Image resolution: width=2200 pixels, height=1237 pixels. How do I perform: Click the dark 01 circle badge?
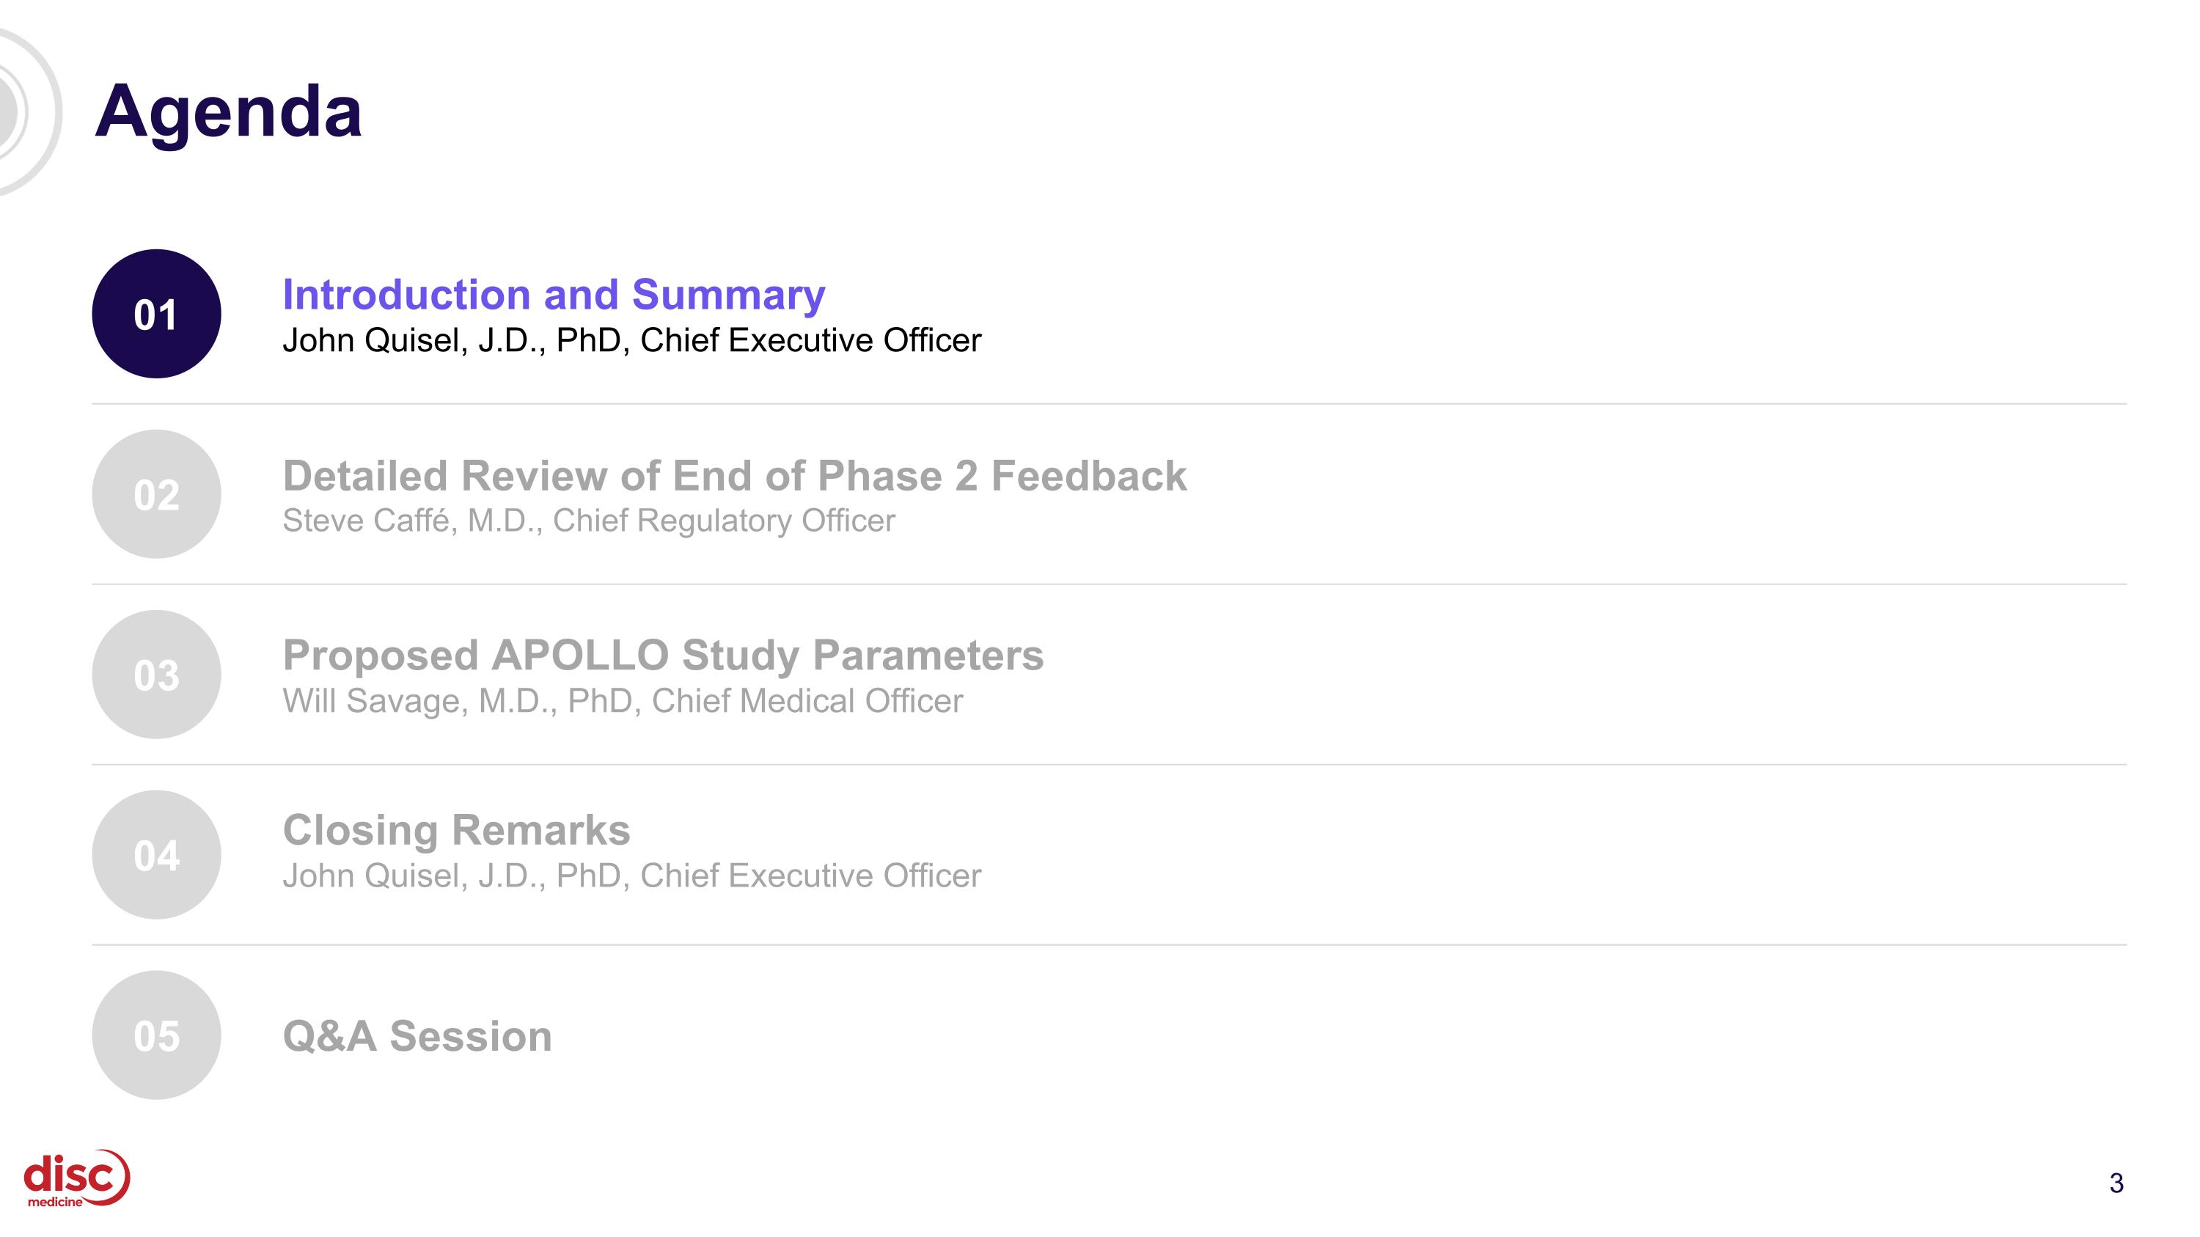pos(156,313)
